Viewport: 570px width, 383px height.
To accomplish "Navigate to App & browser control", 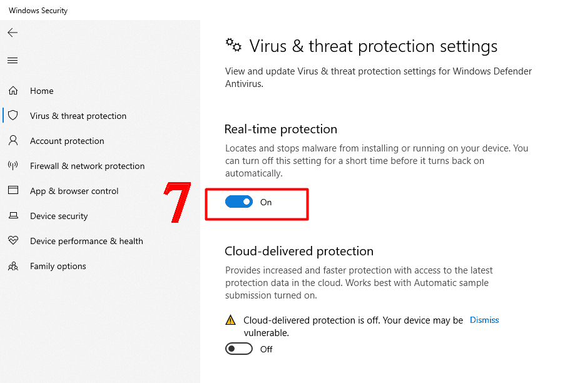I will point(74,191).
